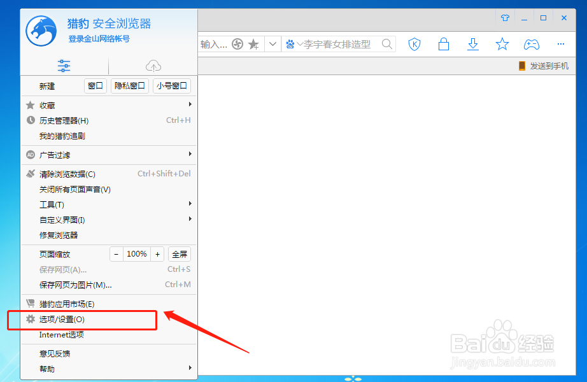Open the settings sliders tab
Image resolution: width=587 pixels, height=382 pixels.
pos(64,66)
